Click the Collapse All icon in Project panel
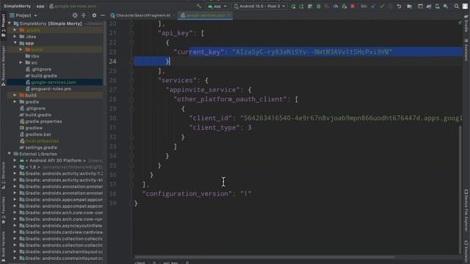 click(x=84, y=15)
